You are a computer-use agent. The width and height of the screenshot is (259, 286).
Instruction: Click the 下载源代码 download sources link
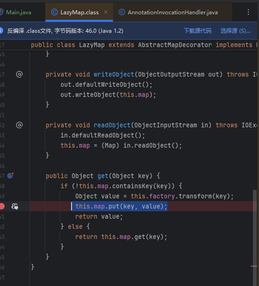pyautogui.click(x=198, y=30)
